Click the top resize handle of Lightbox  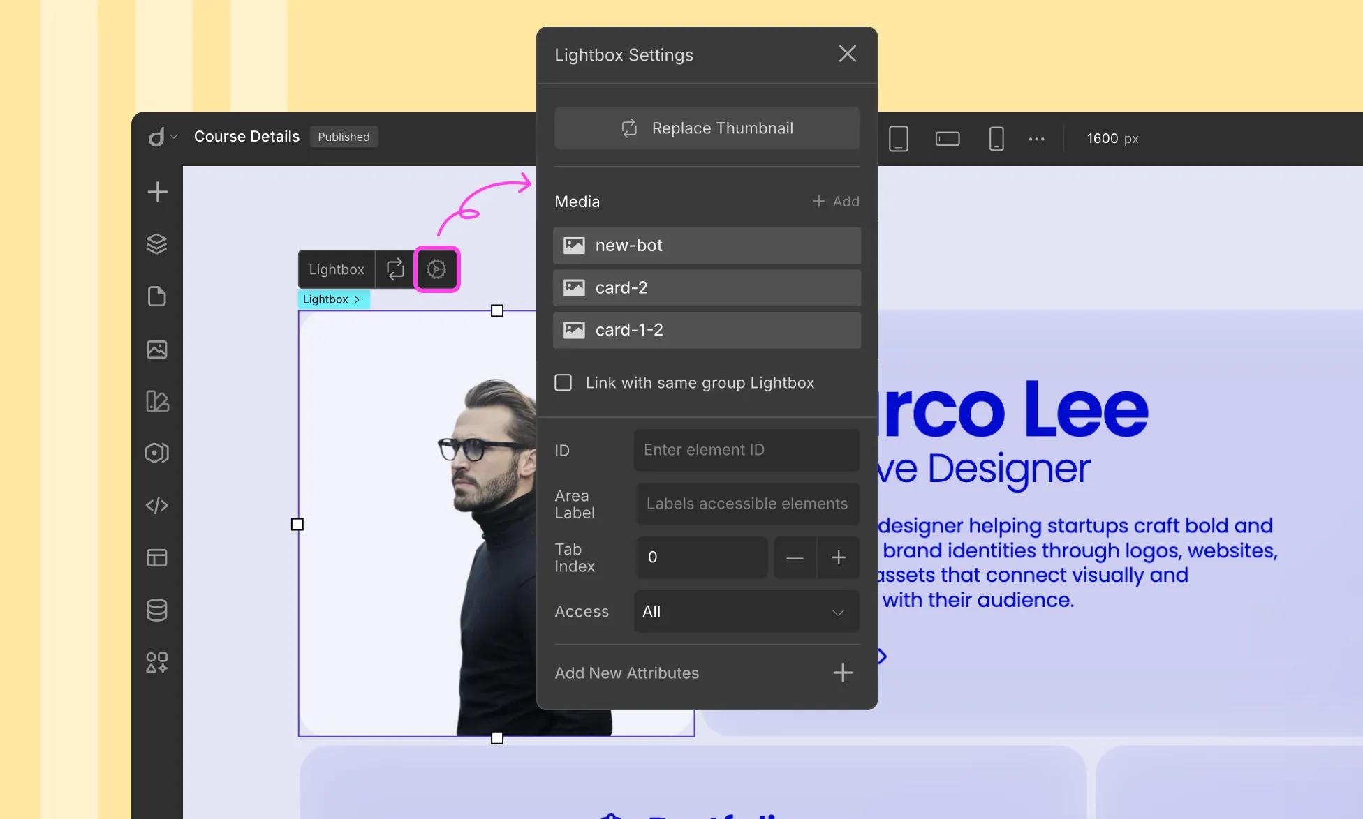(497, 310)
